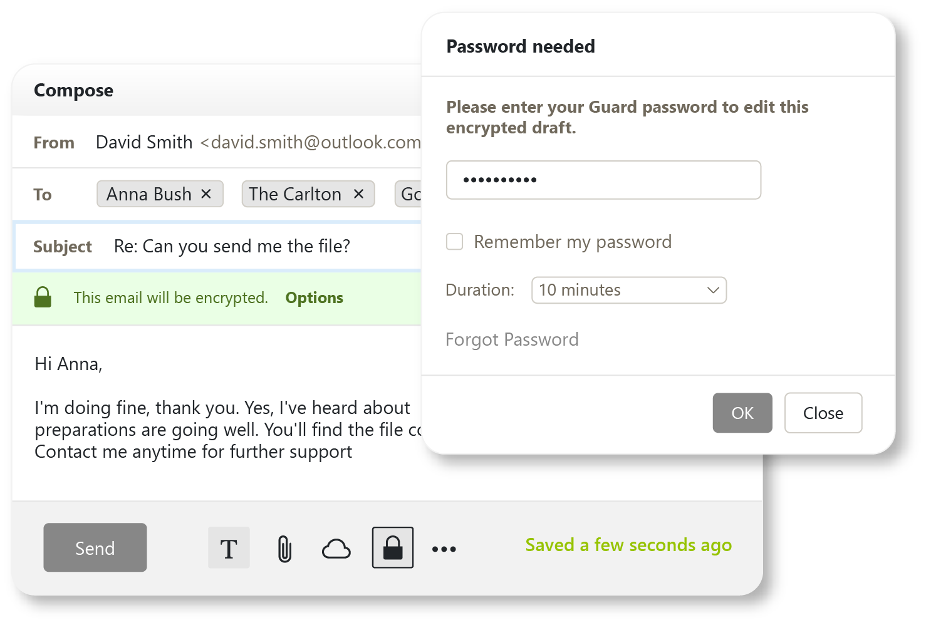
Task: Remove the Anna Bush recipient
Action: (x=206, y=194)
